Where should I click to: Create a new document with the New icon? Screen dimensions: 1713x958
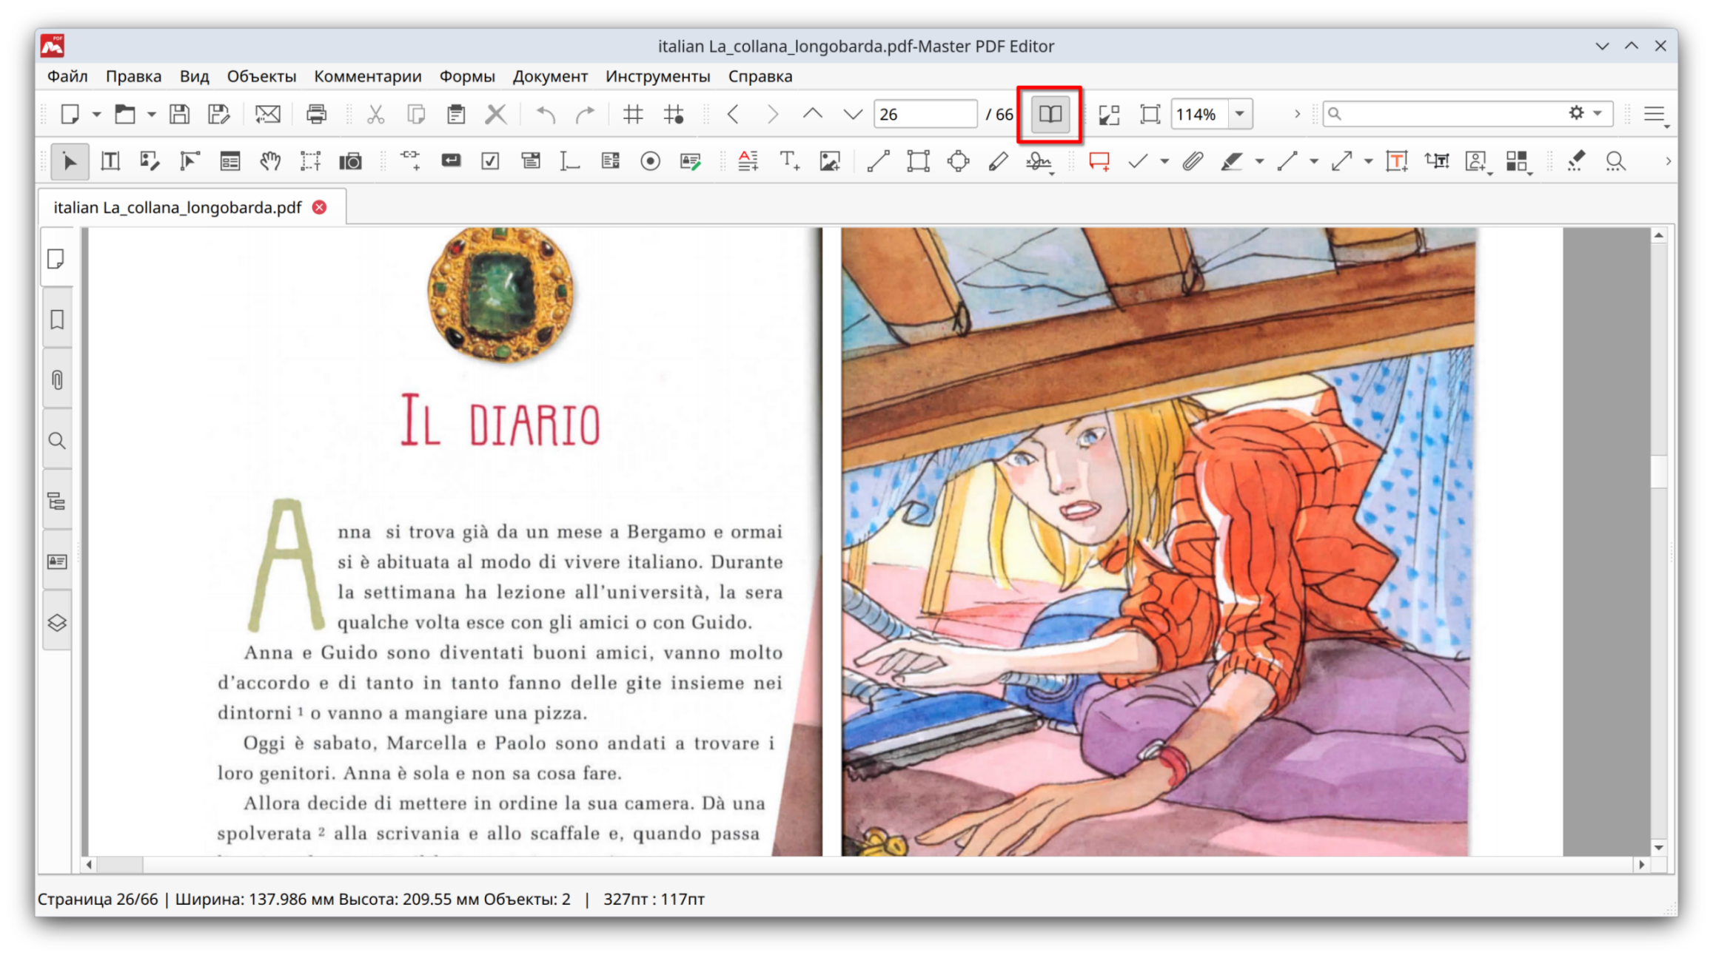(x=70, y=114)
